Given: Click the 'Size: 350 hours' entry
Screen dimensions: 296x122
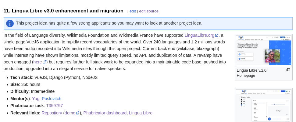Looking at the screenshot, I should pos(25,84).
